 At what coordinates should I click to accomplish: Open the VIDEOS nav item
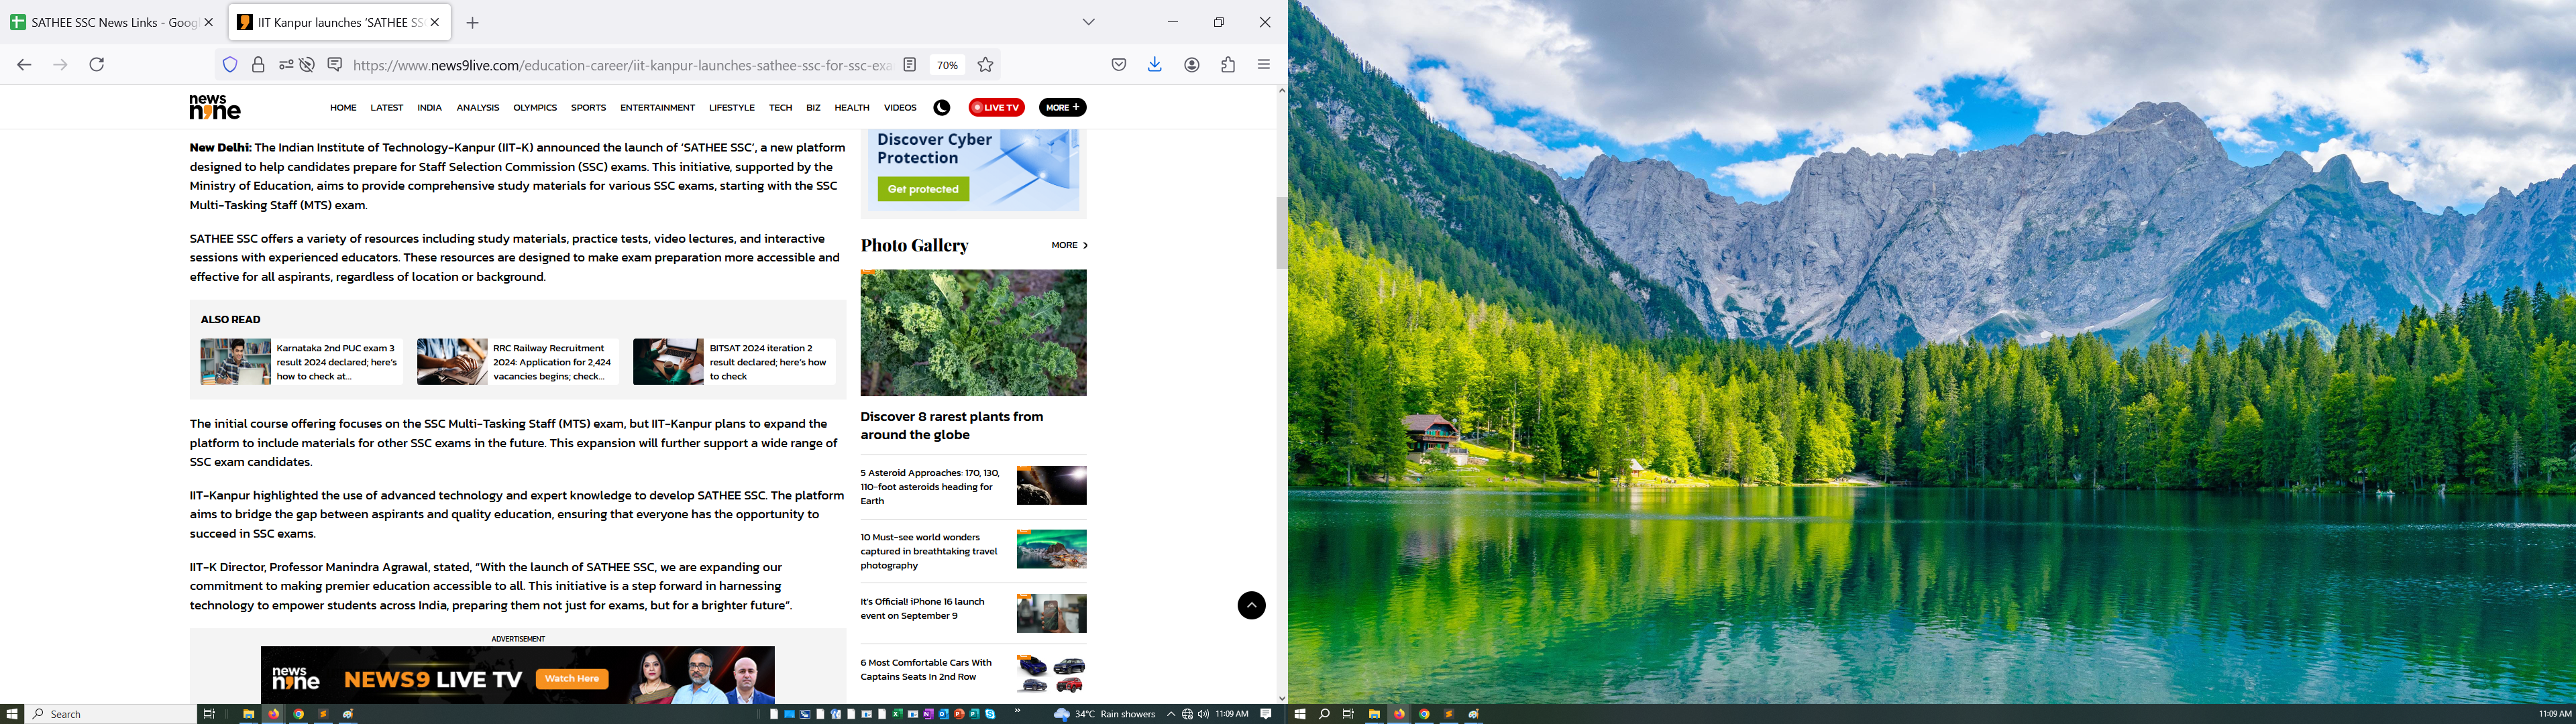coord(900,108)
